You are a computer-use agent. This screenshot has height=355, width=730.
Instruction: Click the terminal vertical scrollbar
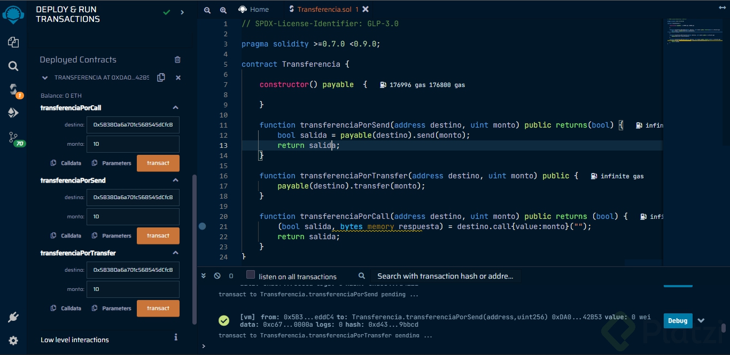click(724, 328)
